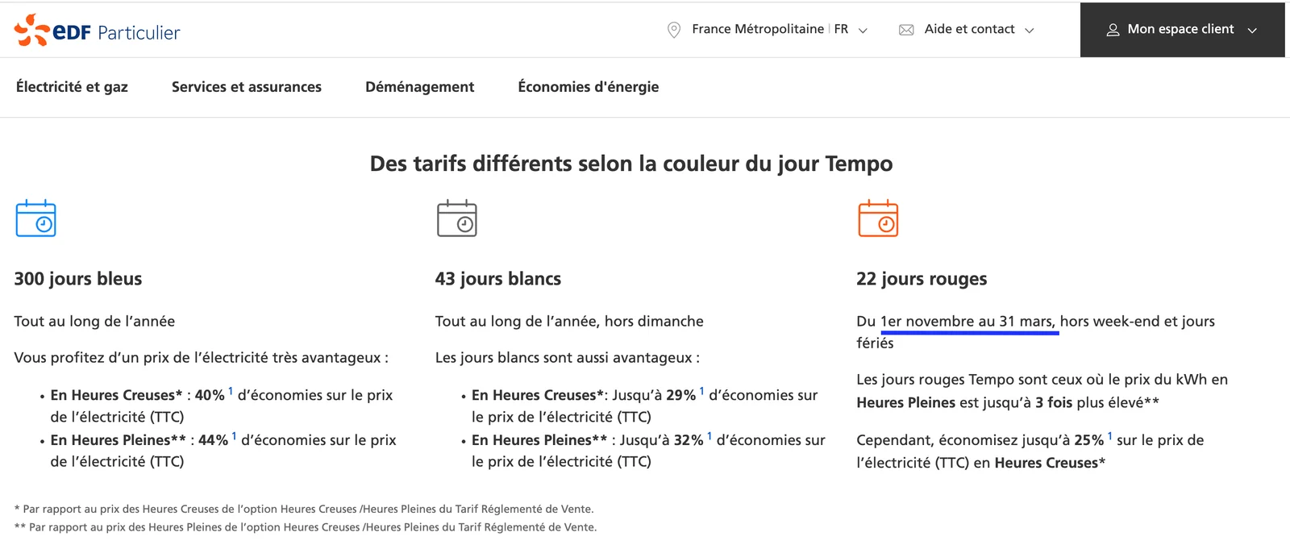Click footnote 1 beside 32% savings

[x=709, y=436]
